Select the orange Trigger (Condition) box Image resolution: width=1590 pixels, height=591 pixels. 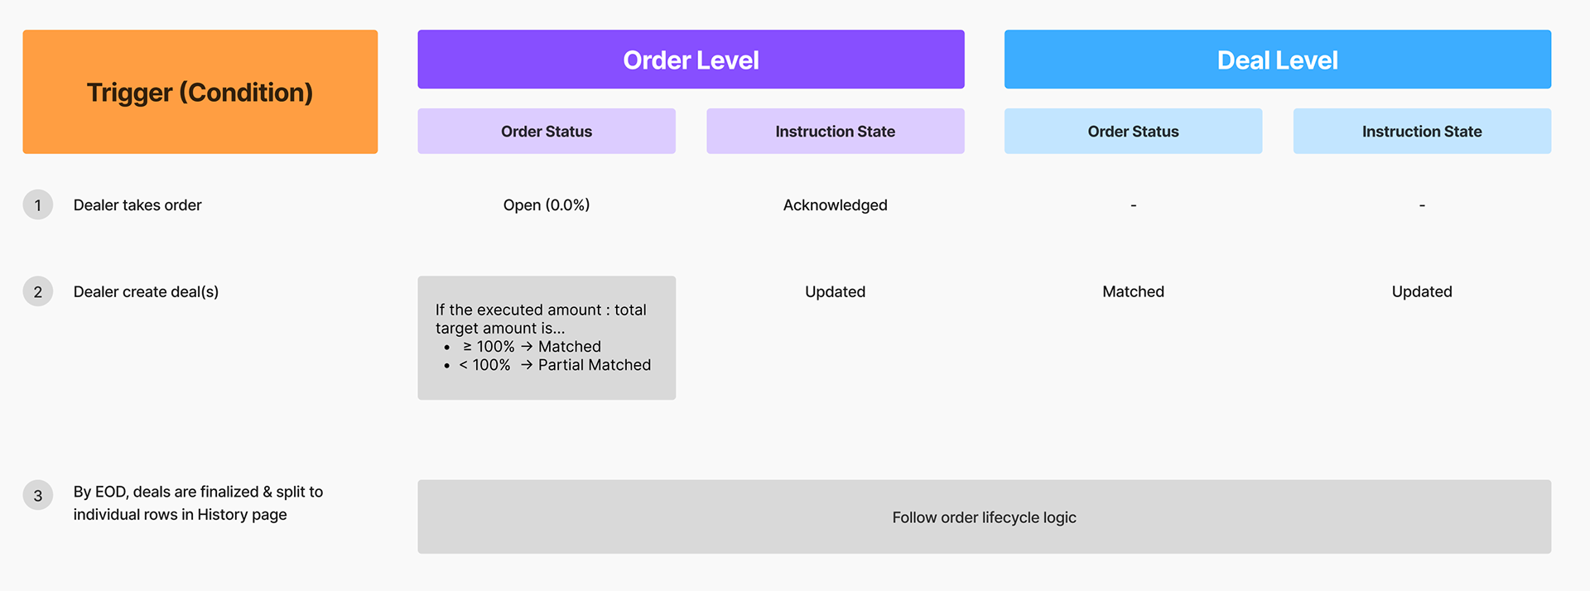200,92
